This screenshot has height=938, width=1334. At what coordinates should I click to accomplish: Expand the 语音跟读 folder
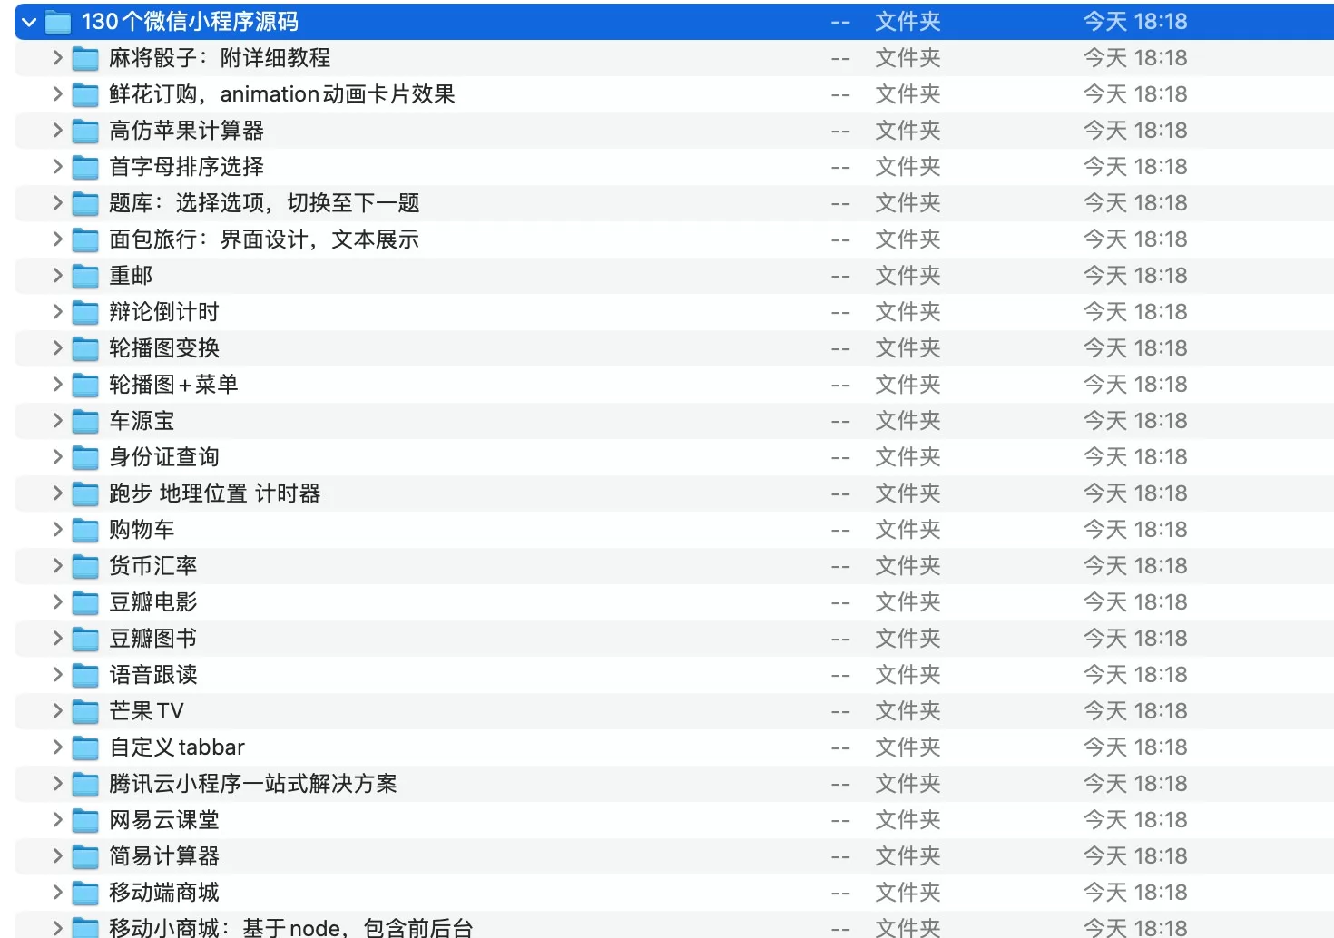[x=55, y=674]
